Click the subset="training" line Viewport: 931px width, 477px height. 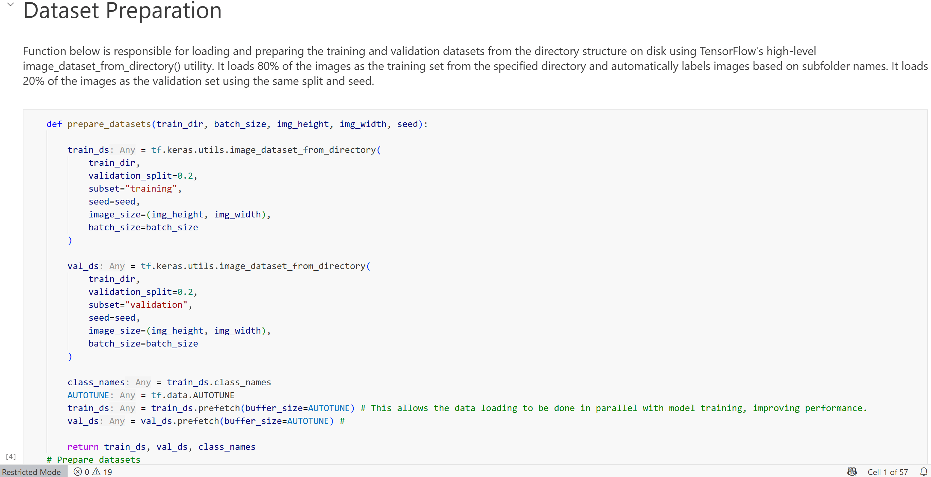(x=135, y=189)
